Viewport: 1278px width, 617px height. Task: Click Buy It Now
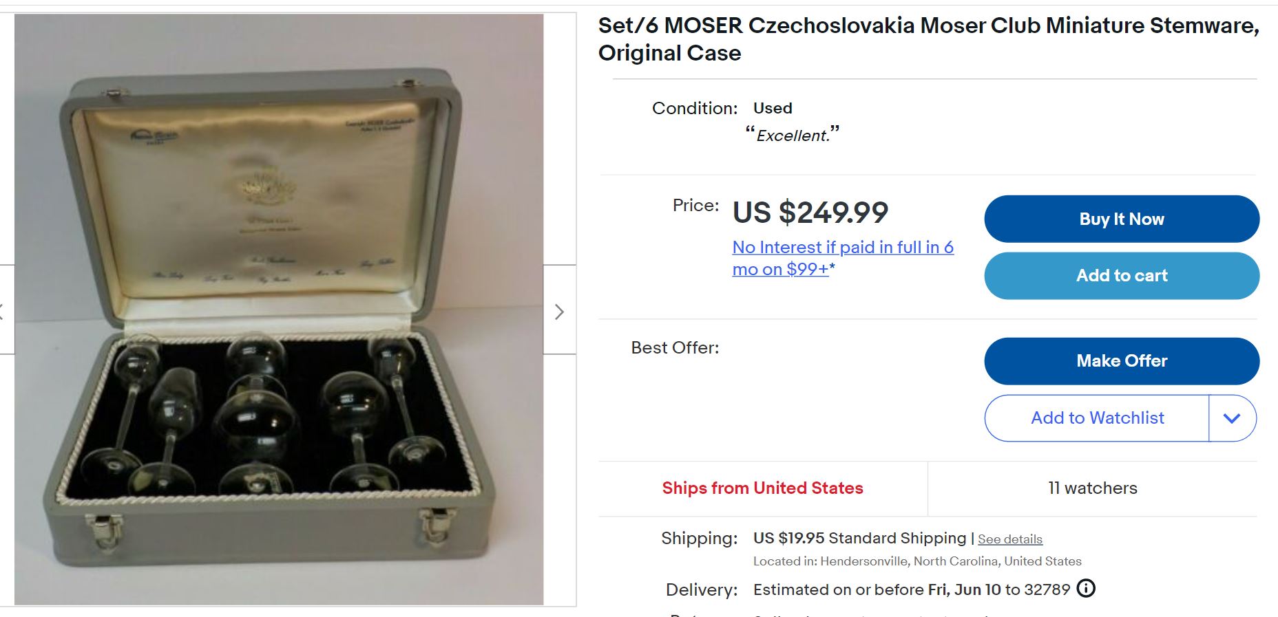click(x=1121, y=219)
